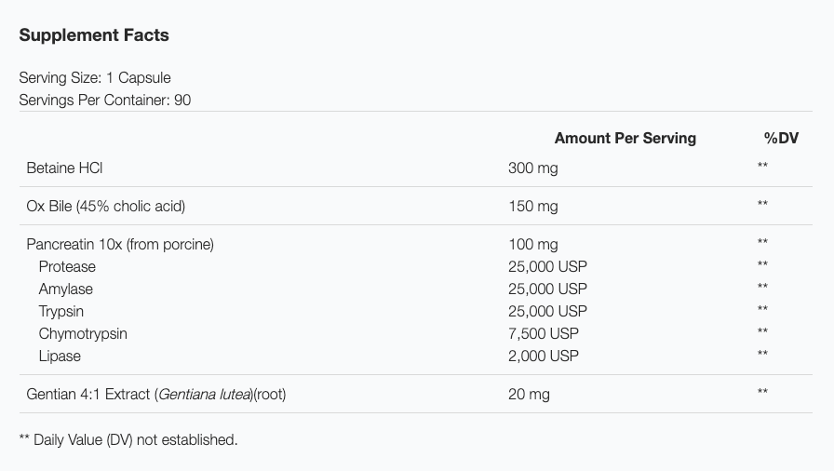The image size is (834, 471).
Task: Click the Daily Value not established footnote
Action: [128, 439]
